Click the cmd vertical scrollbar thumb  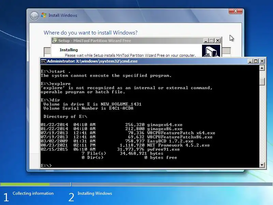pos(262,82)
